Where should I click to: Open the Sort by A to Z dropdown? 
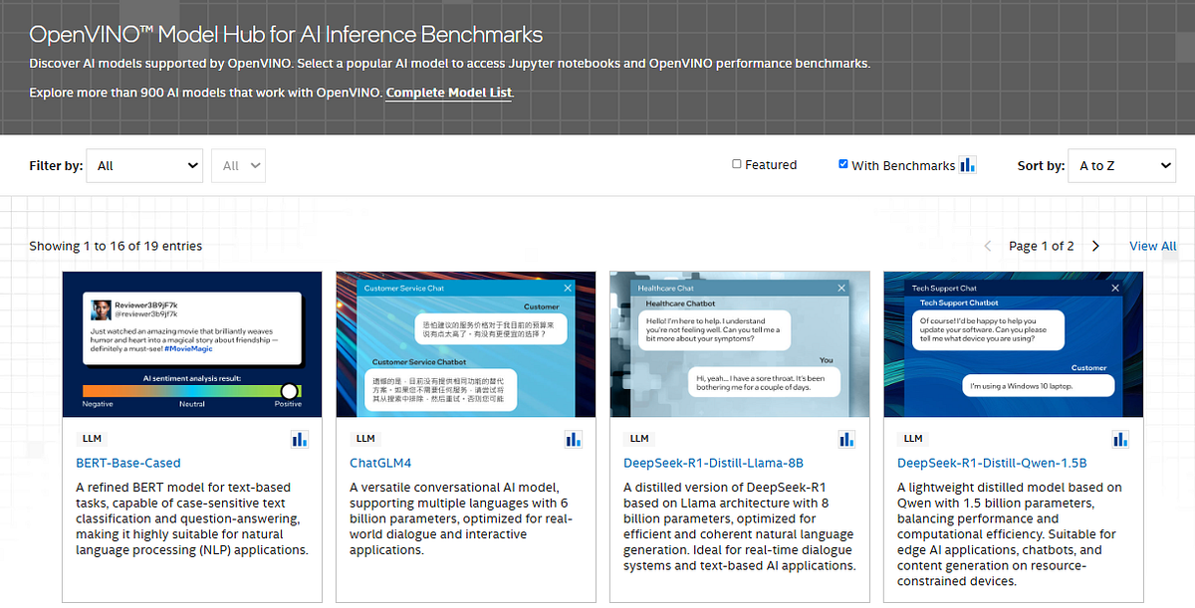pyautogui.click(x=1121, y=165)
